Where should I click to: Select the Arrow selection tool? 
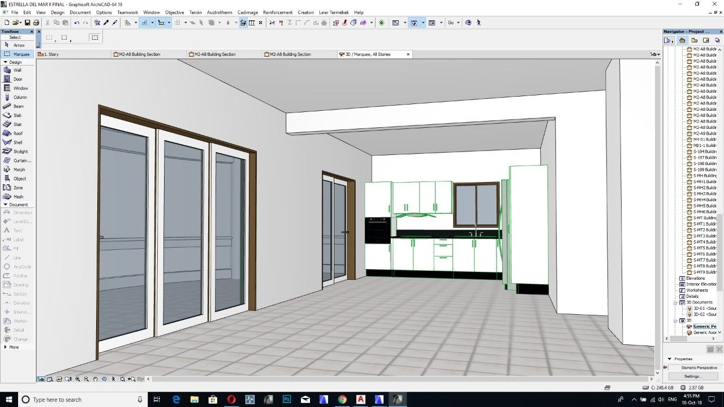point(18,45)
